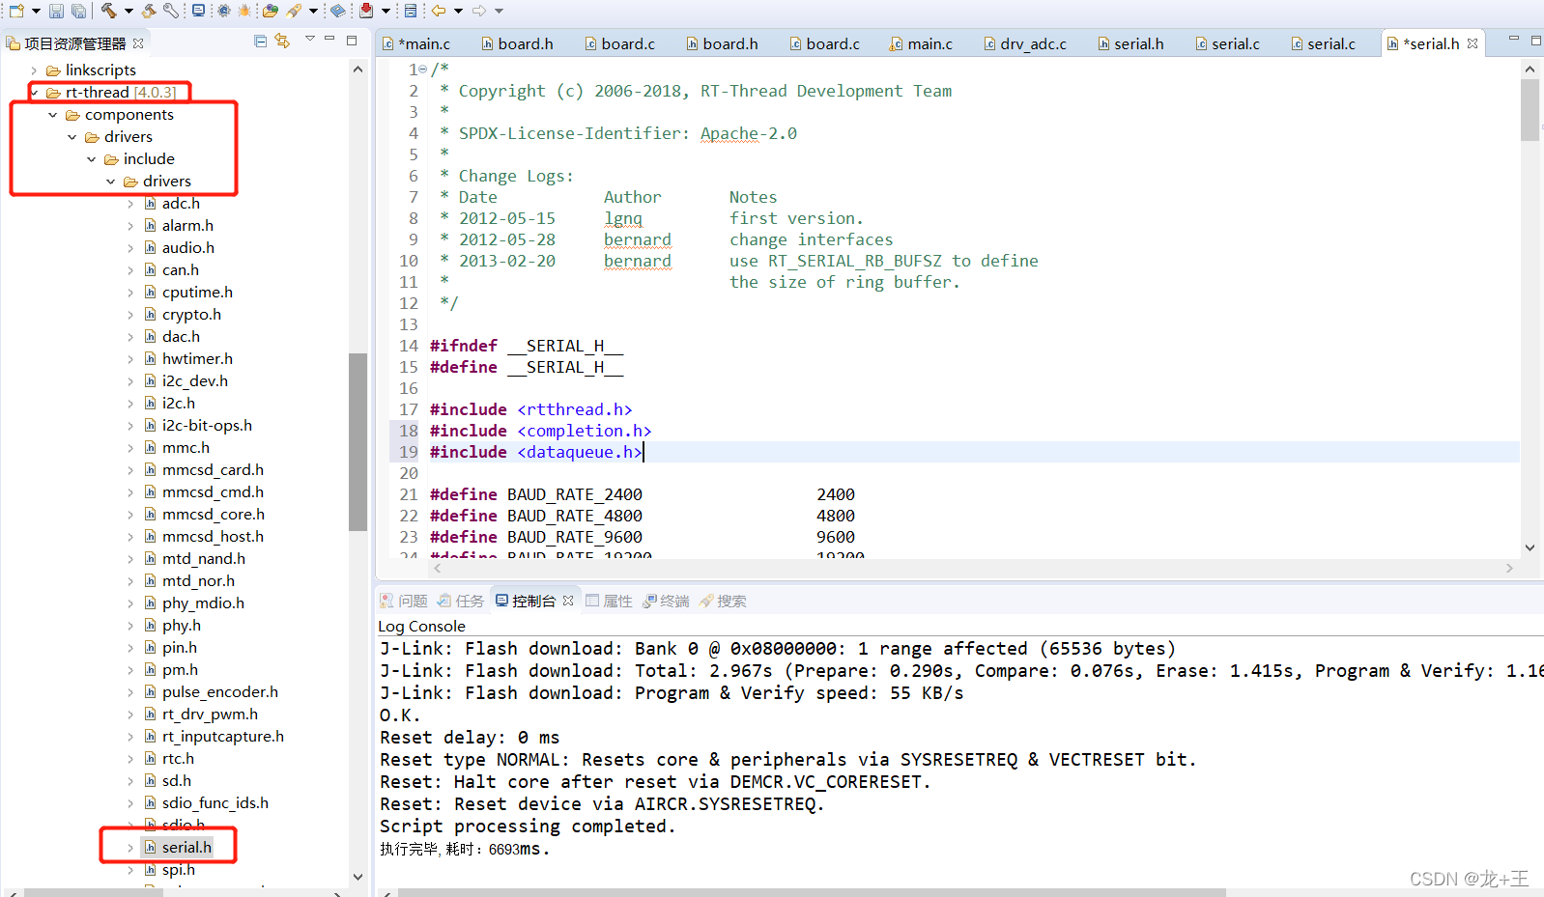The height and width of the screenshot is (897, 1544).
Task: Open the 搜索 (Search) tab
Action: point(723,601)
